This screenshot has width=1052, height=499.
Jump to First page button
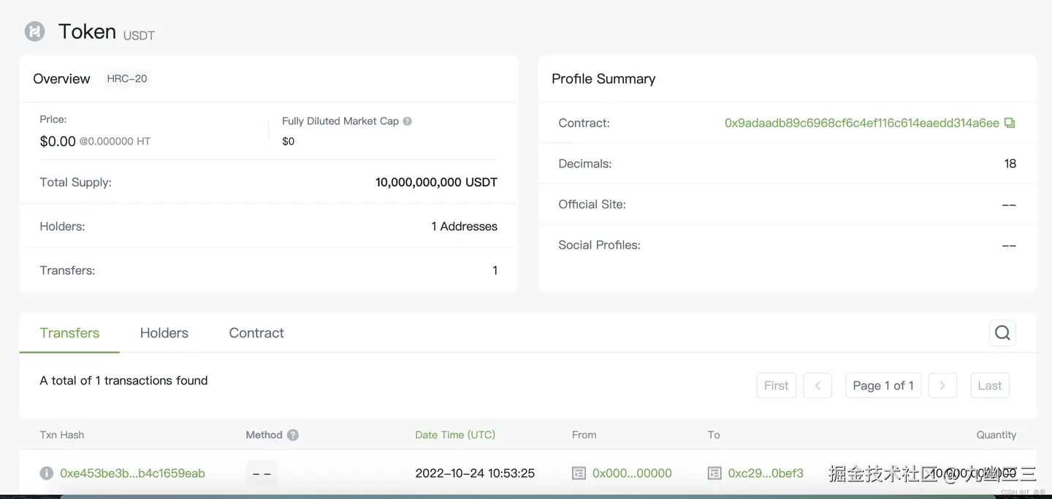777,386
